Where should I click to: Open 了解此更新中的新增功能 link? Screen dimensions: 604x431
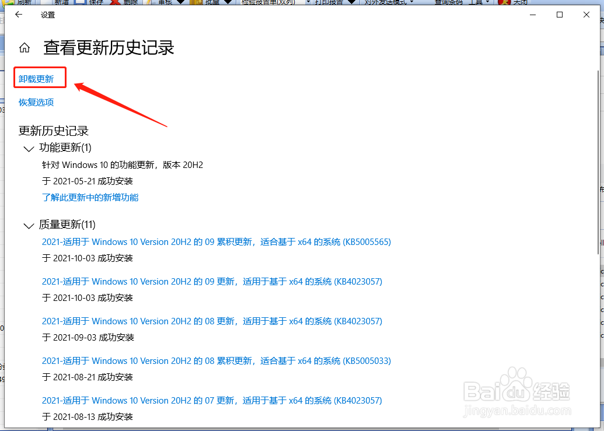90,197
